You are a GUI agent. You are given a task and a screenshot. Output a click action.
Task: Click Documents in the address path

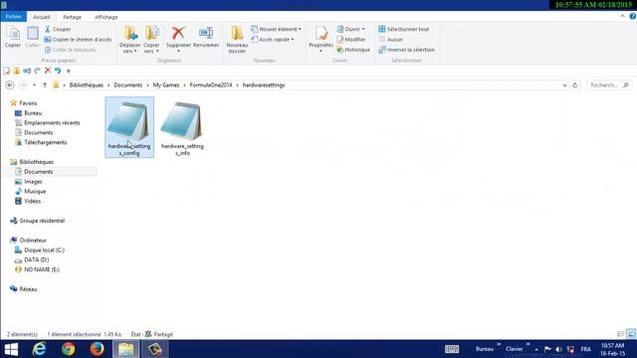128,86
